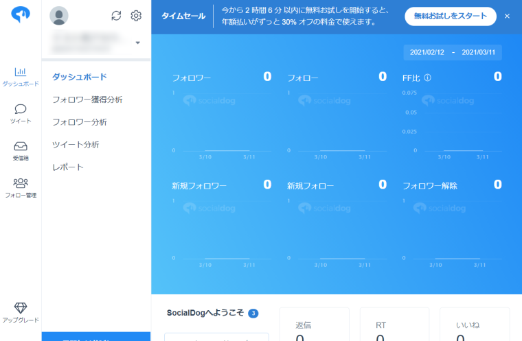Open the フォロー管理 people icon
The image size is (522, 341).
coord(21,183)
